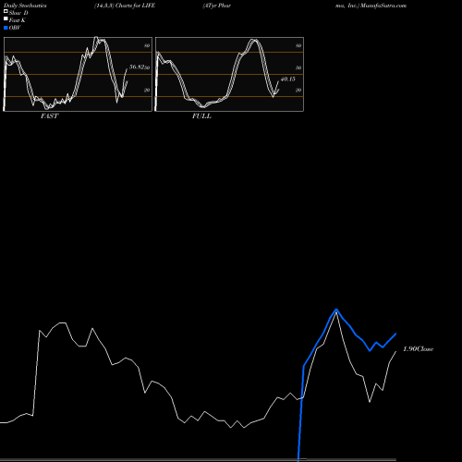Image resolution: width=462 pixels, height=462 pixels.
Task: Click the FULL chart label
Action: click(201, 116)
